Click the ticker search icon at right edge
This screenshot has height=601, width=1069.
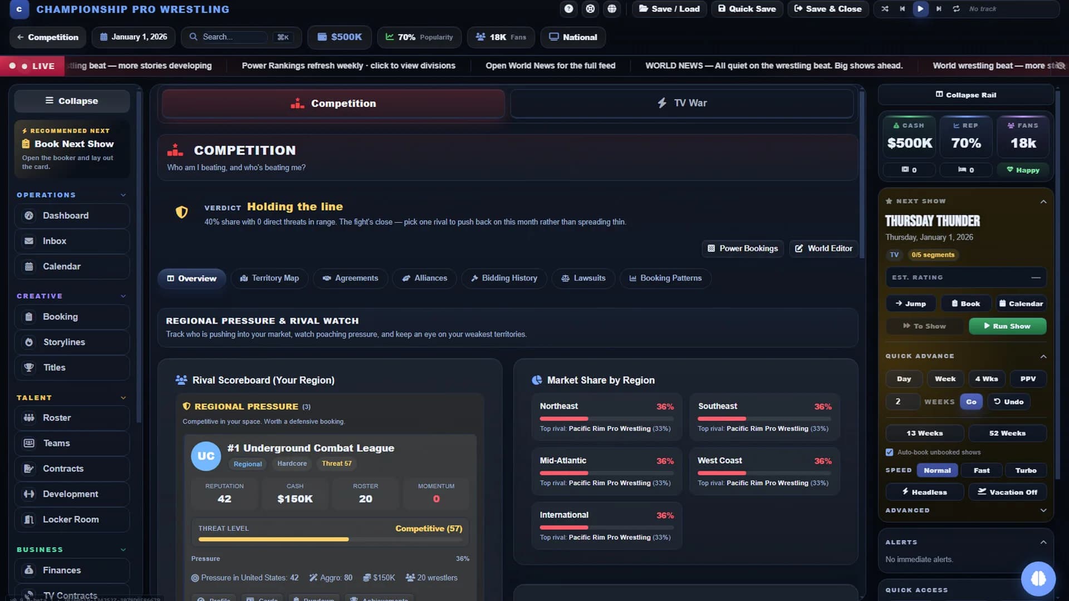click(1061, 66)
